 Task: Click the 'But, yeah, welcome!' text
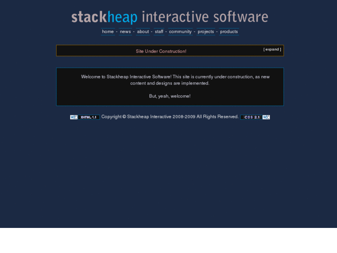[x=170, y=96]
